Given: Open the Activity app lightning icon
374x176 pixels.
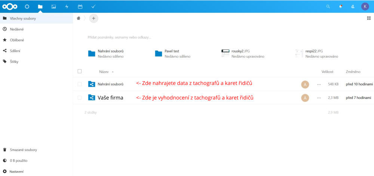Looking at the screenshot, I should pyautogui.click(x=67, y=6).
